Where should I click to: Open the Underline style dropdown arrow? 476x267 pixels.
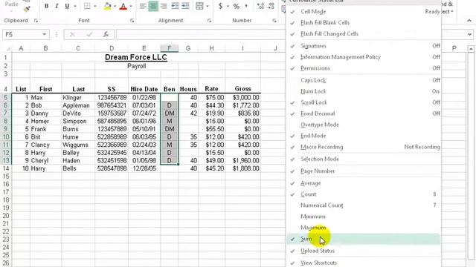75,6
